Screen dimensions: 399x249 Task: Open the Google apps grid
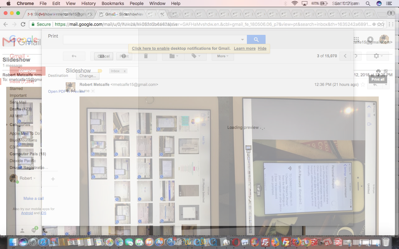pos(356,40)
